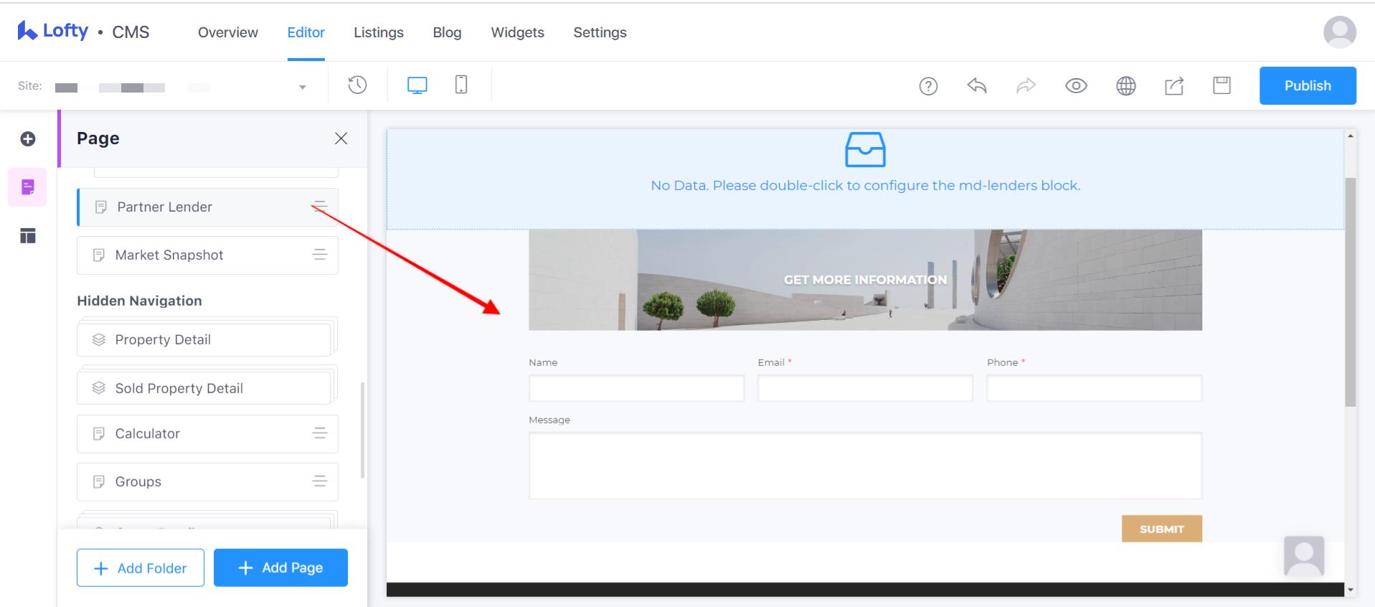Click the Submit button on form
The height and width of the screenshot is (607, 1375).
[1161, 529]
